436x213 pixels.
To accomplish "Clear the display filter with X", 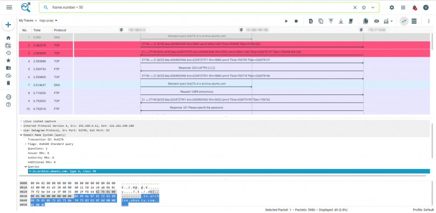I will [355, 8].
